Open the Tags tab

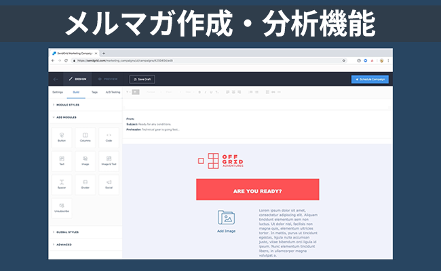[94, 92]
